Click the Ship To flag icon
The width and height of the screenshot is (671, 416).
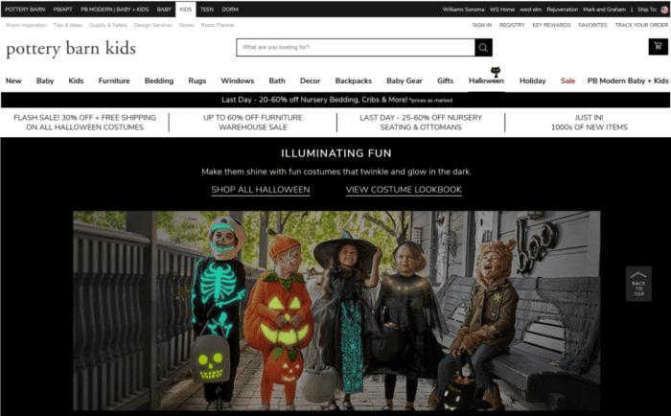tap(663, 10)
